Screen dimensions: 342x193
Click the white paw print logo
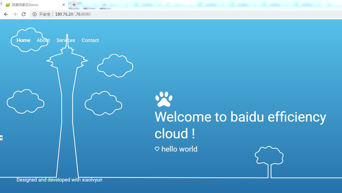tap(164, 99)
